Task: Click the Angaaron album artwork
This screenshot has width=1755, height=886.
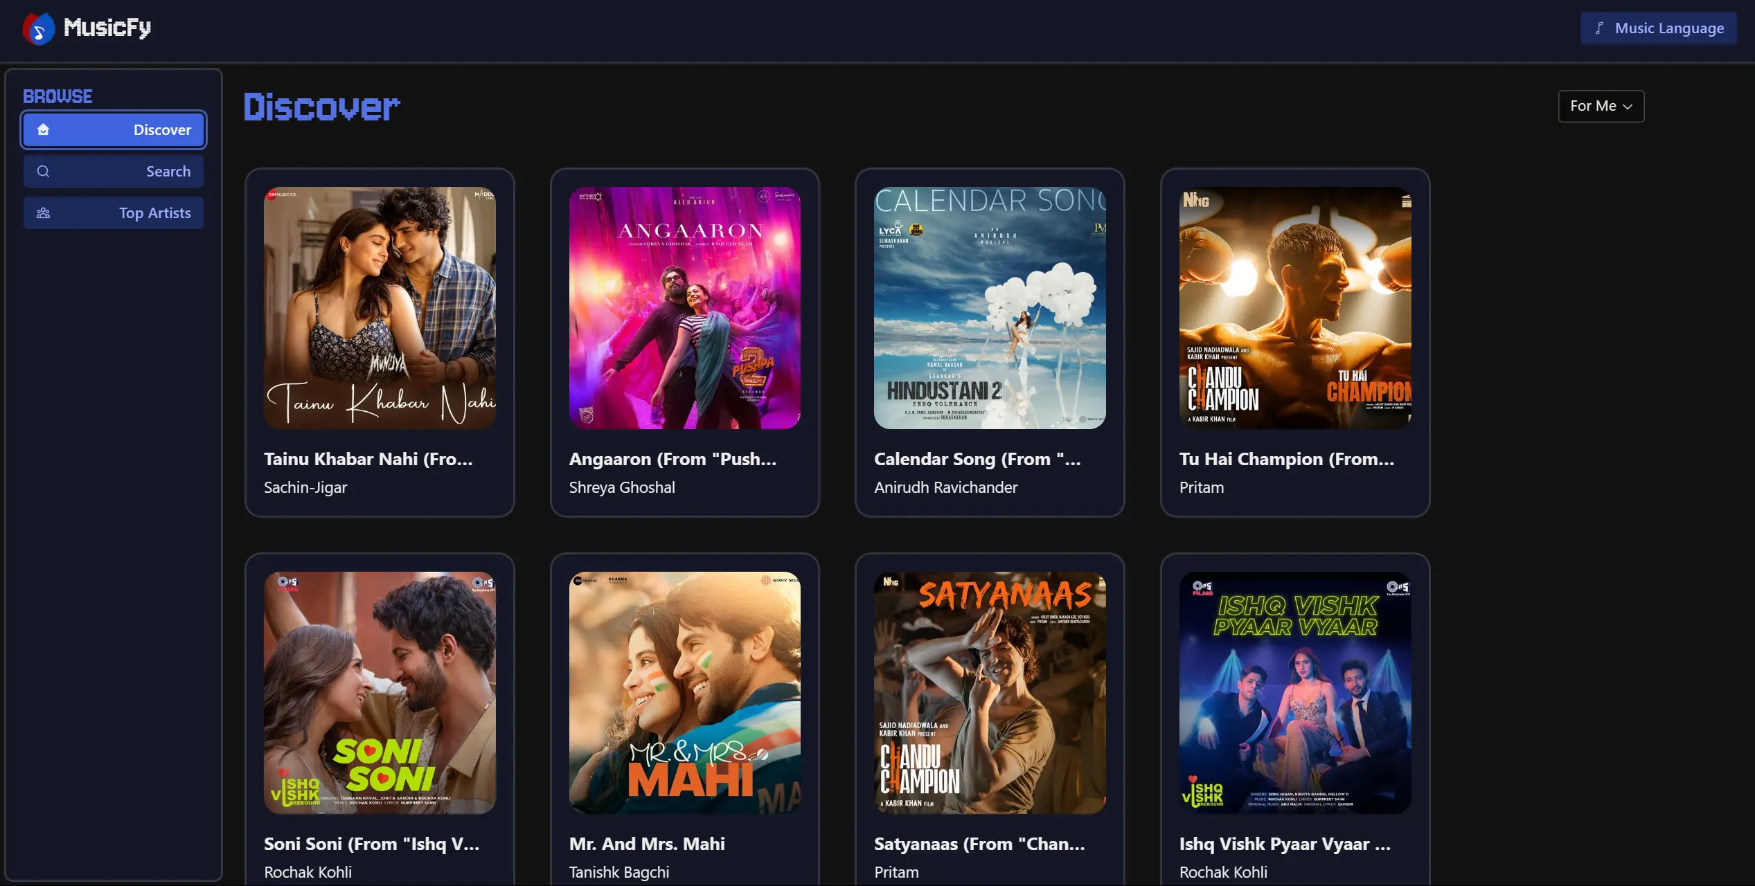Action: coord(684,307)
